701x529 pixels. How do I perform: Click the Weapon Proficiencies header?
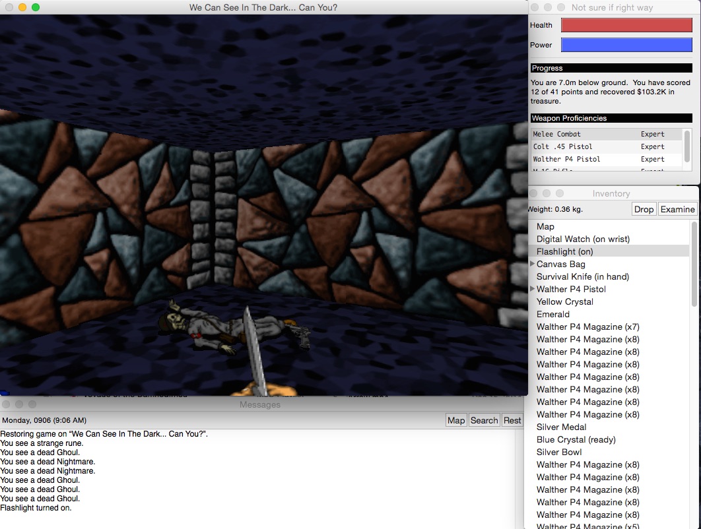611,118
